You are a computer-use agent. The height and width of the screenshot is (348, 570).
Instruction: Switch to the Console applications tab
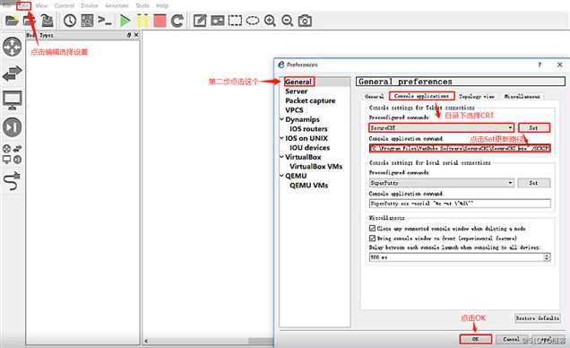click(422, 96)
